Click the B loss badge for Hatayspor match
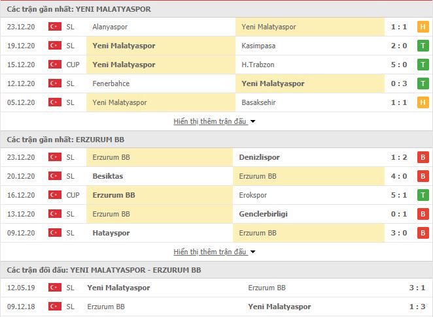 point(423,233)
